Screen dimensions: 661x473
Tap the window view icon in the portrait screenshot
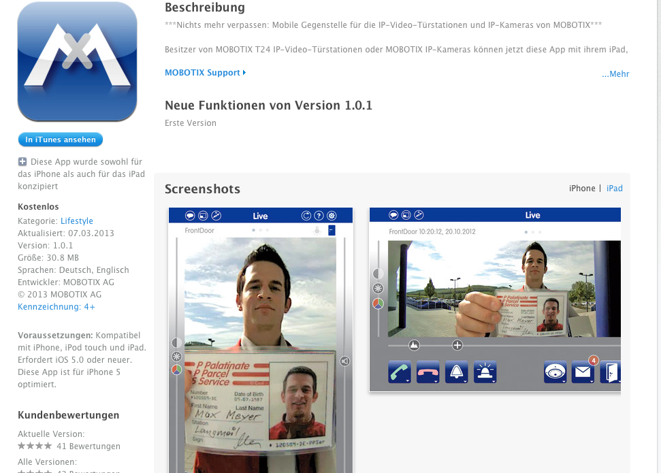coord(203,216)
